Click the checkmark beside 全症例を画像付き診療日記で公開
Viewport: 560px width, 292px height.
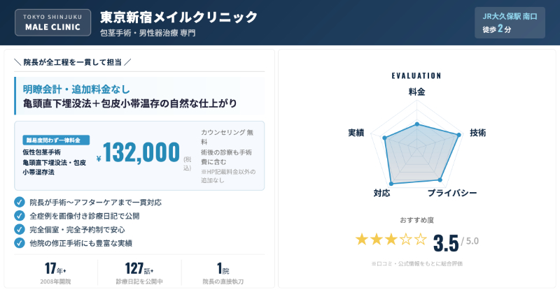click(20, 216)
